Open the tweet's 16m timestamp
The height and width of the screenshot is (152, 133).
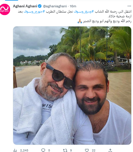click(73, 6)
